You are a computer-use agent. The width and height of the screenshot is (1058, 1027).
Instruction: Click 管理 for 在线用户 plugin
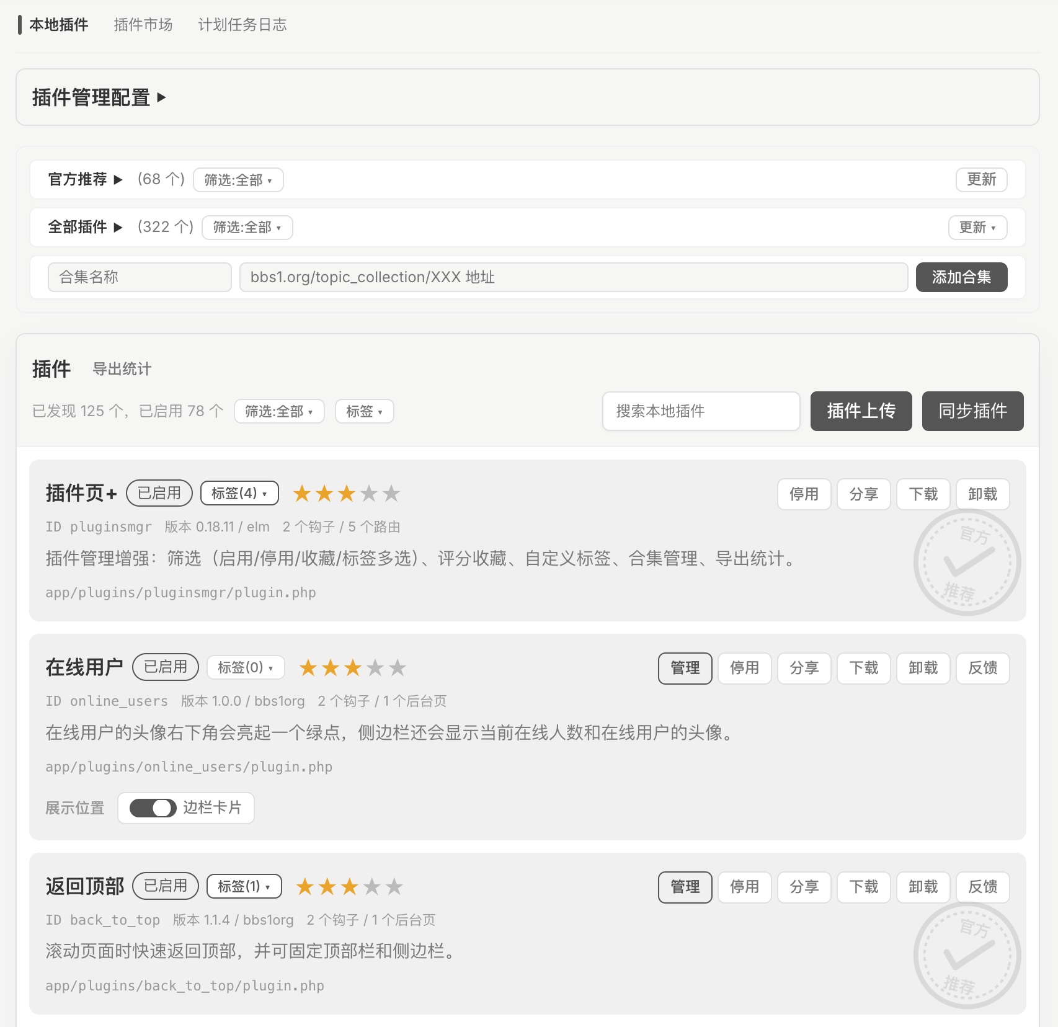(685, 669)
